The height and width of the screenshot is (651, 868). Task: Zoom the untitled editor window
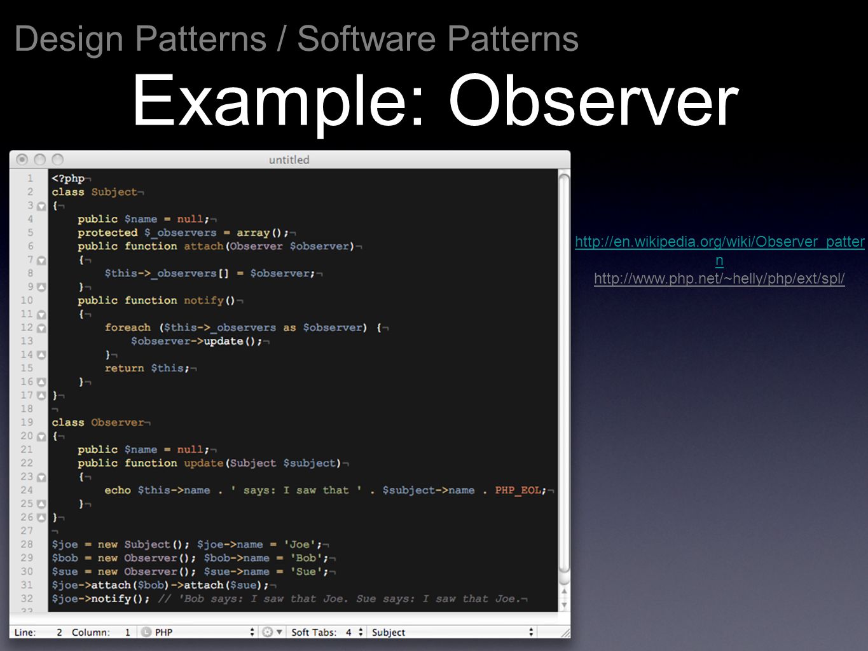coord(58,160)
